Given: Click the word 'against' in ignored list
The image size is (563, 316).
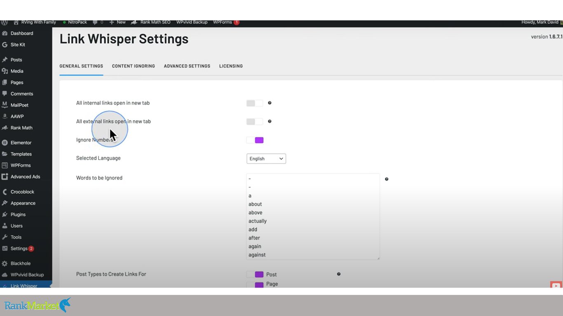Looking at the screenshot, I should [x=257, y=255].
